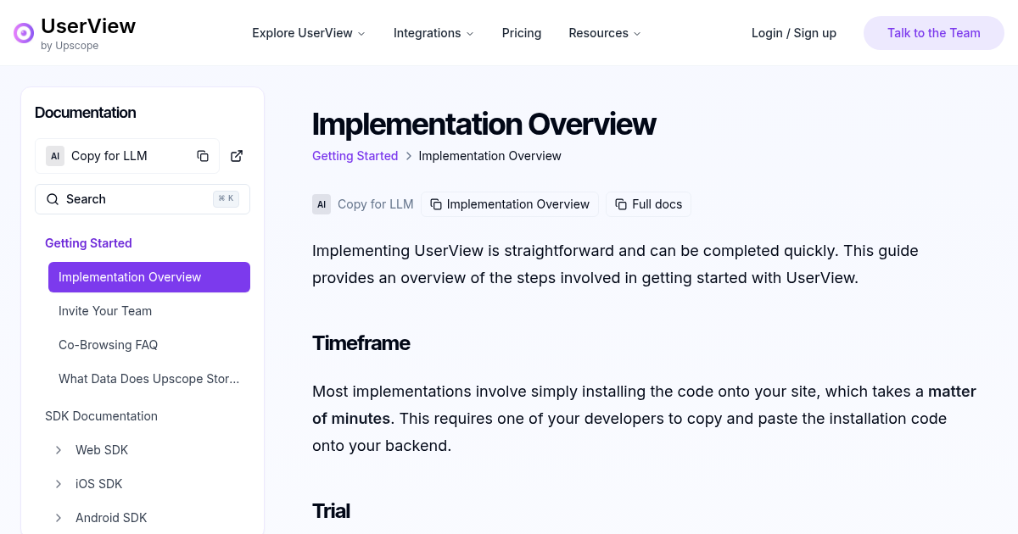This screenshot has width=1018, height=534.
Task: Click the Talk to the Team button
Action: pyautogui.click(x=934, y=33)
